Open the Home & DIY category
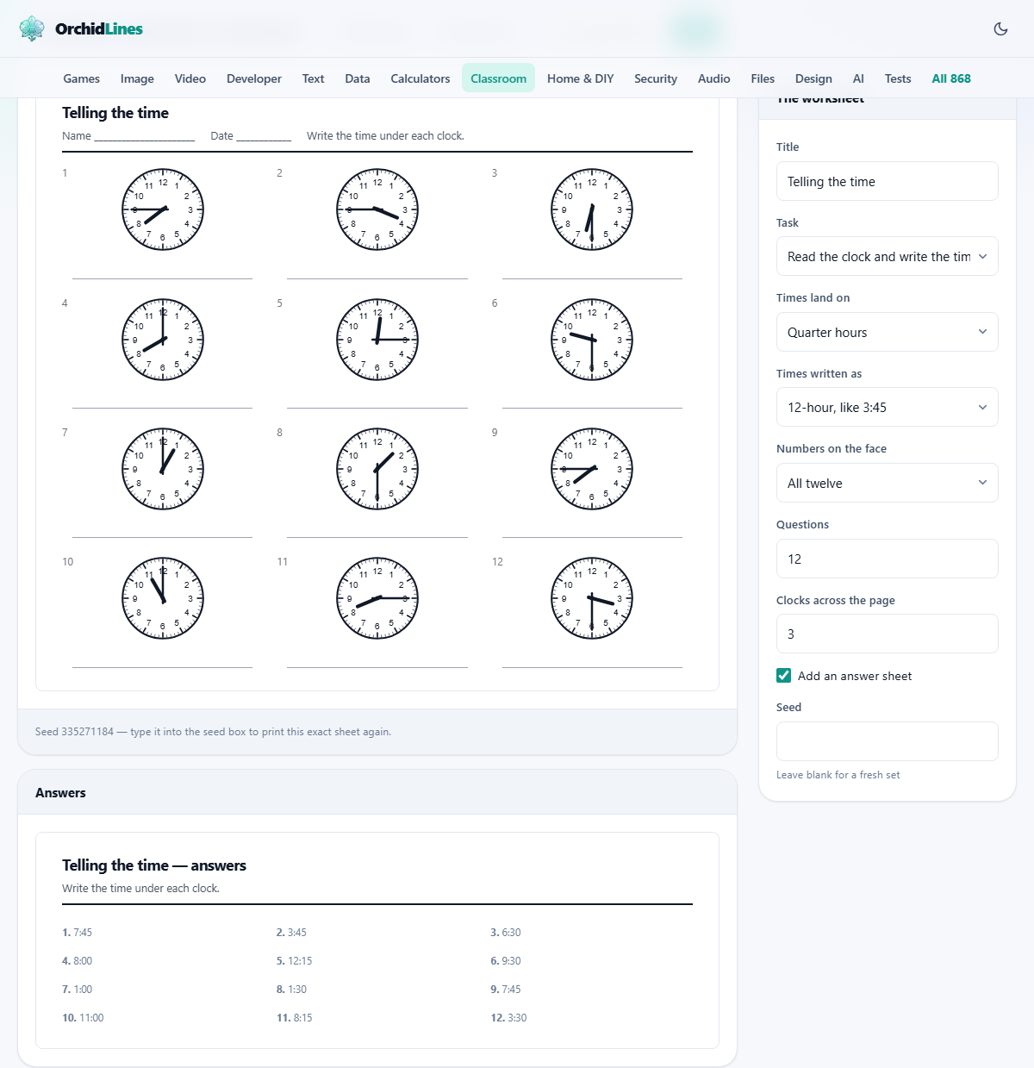The height and width of the screenshot is (1068, 1034). pyautogui.click(x=581, y=78)
